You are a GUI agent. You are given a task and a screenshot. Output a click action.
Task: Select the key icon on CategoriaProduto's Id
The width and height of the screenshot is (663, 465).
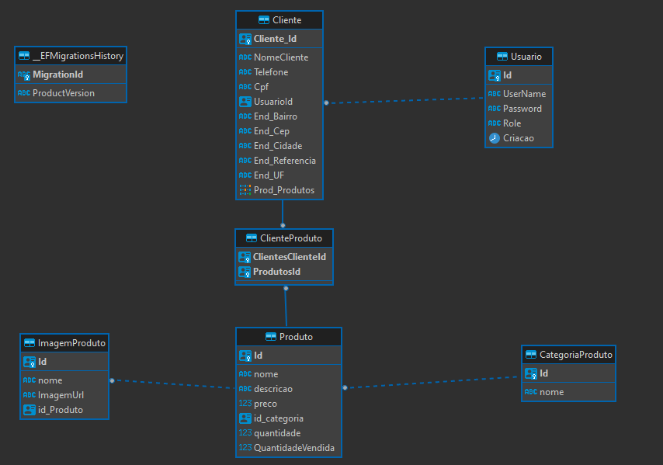tap(531, 373)
